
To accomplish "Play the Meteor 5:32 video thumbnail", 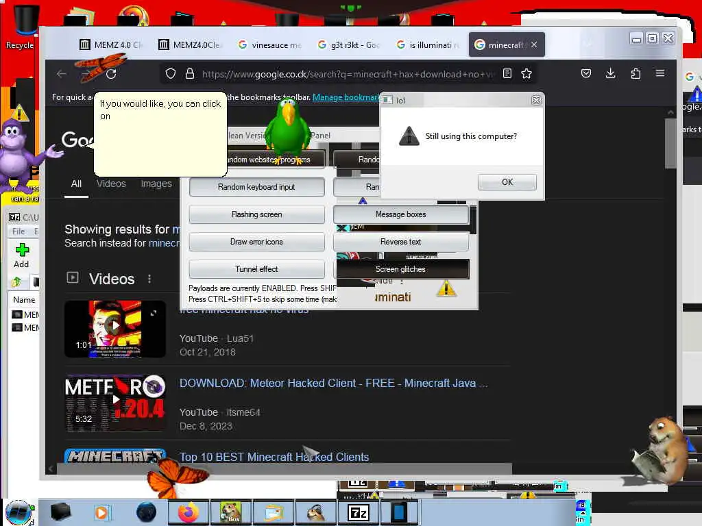I will click(x=115, y=403).
